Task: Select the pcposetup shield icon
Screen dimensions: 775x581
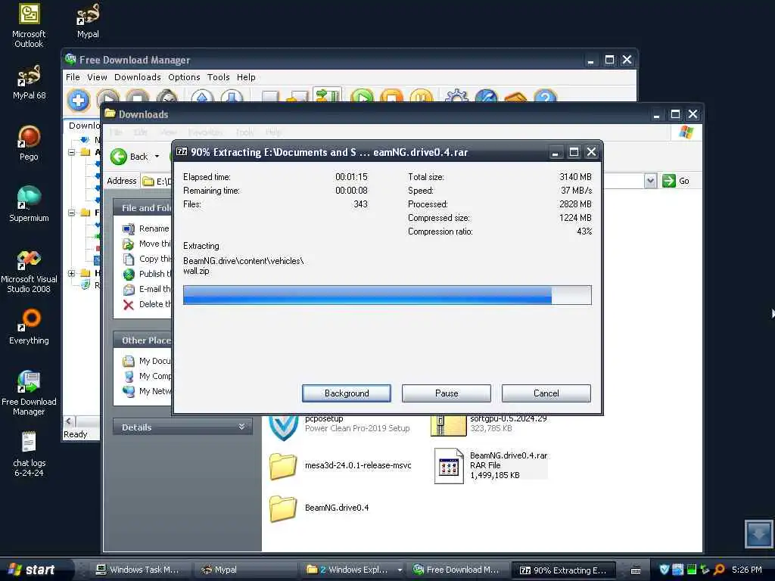Action: coord(283,427)
